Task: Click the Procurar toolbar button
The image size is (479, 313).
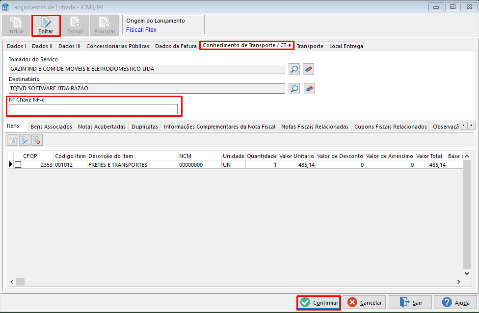Action: 105,26
